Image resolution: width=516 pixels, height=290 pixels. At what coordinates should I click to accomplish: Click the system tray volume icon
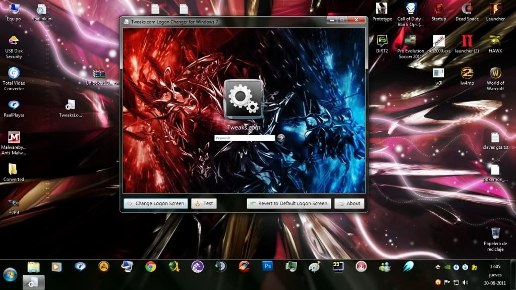pyautogui.click(x=465, y=282)
